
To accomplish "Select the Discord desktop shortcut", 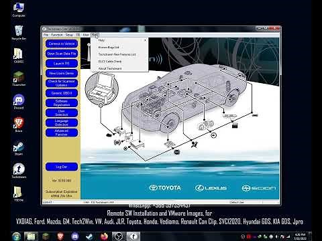I will click(19, 102).
